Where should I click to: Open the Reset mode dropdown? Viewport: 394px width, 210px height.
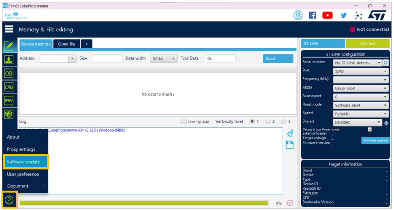pos(360,105)
